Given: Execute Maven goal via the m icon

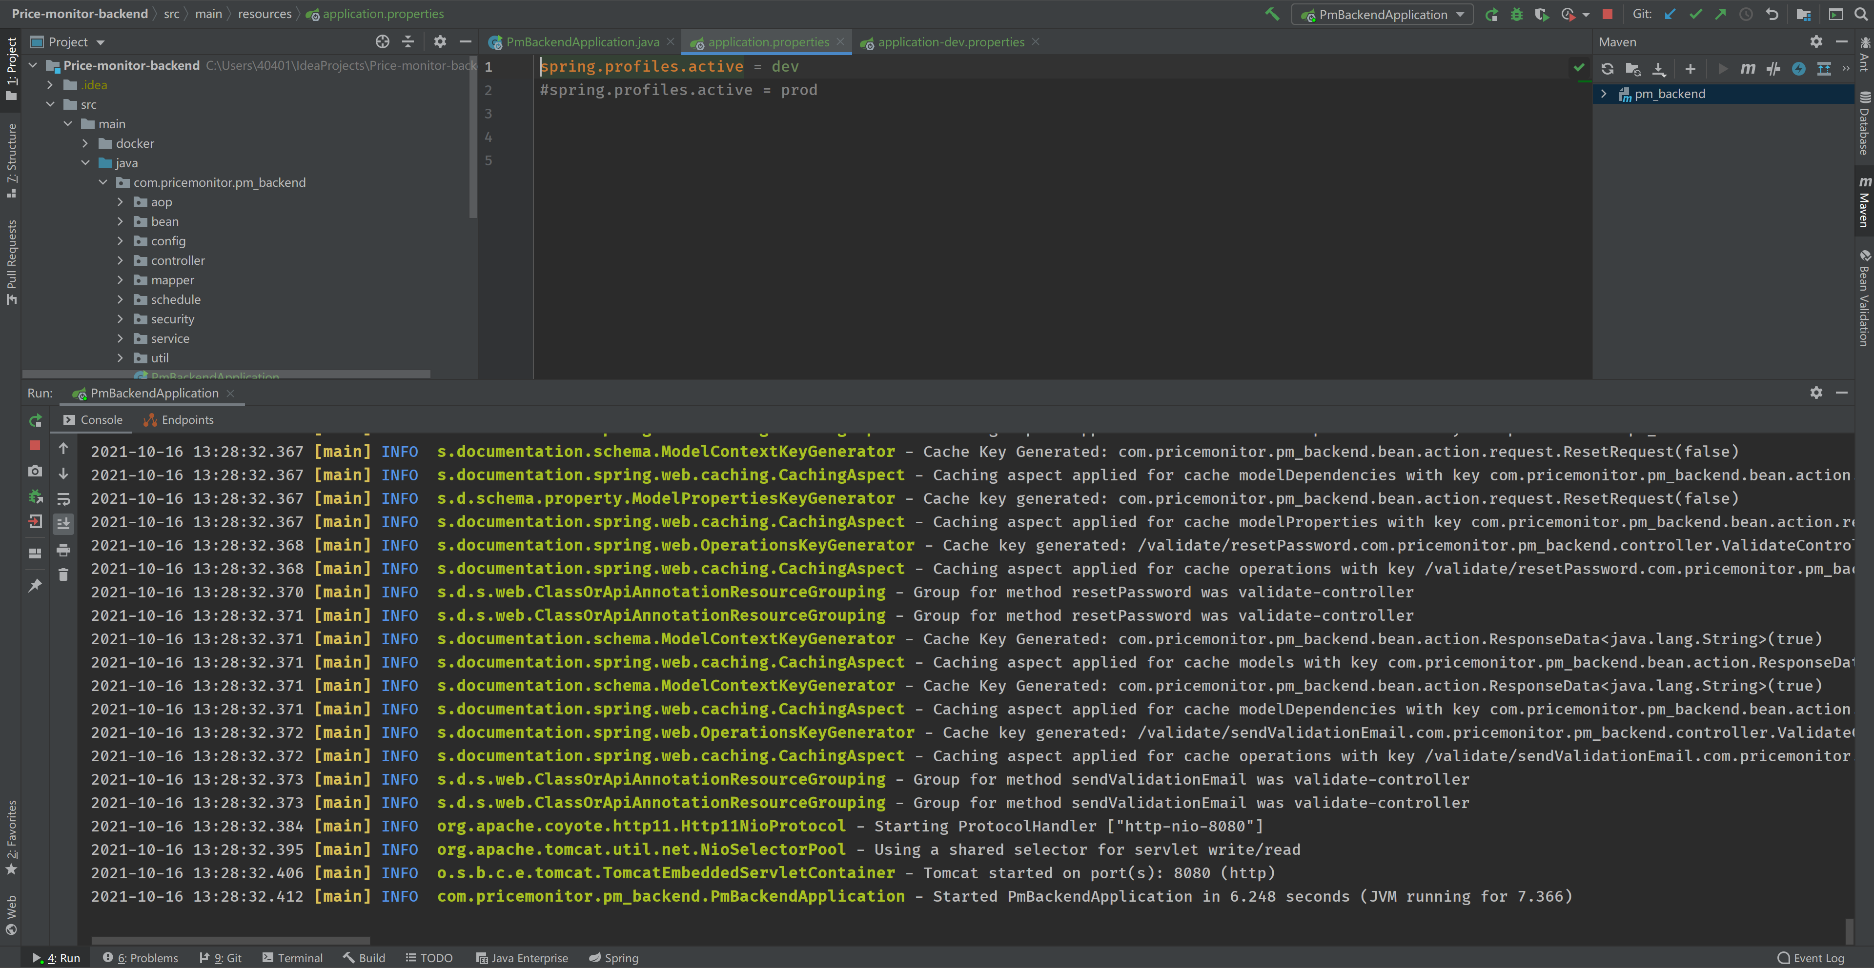Looking at the screenshot, I should (1748, 68).
